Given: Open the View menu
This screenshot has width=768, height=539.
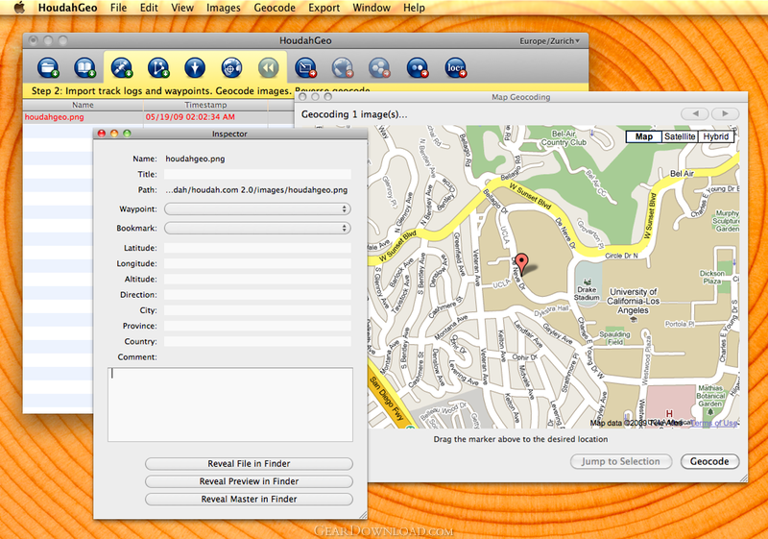Looking at the screenshot, I should [182, 8].
